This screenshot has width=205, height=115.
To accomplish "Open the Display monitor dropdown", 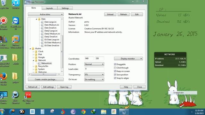I will (x=128, y=59).
